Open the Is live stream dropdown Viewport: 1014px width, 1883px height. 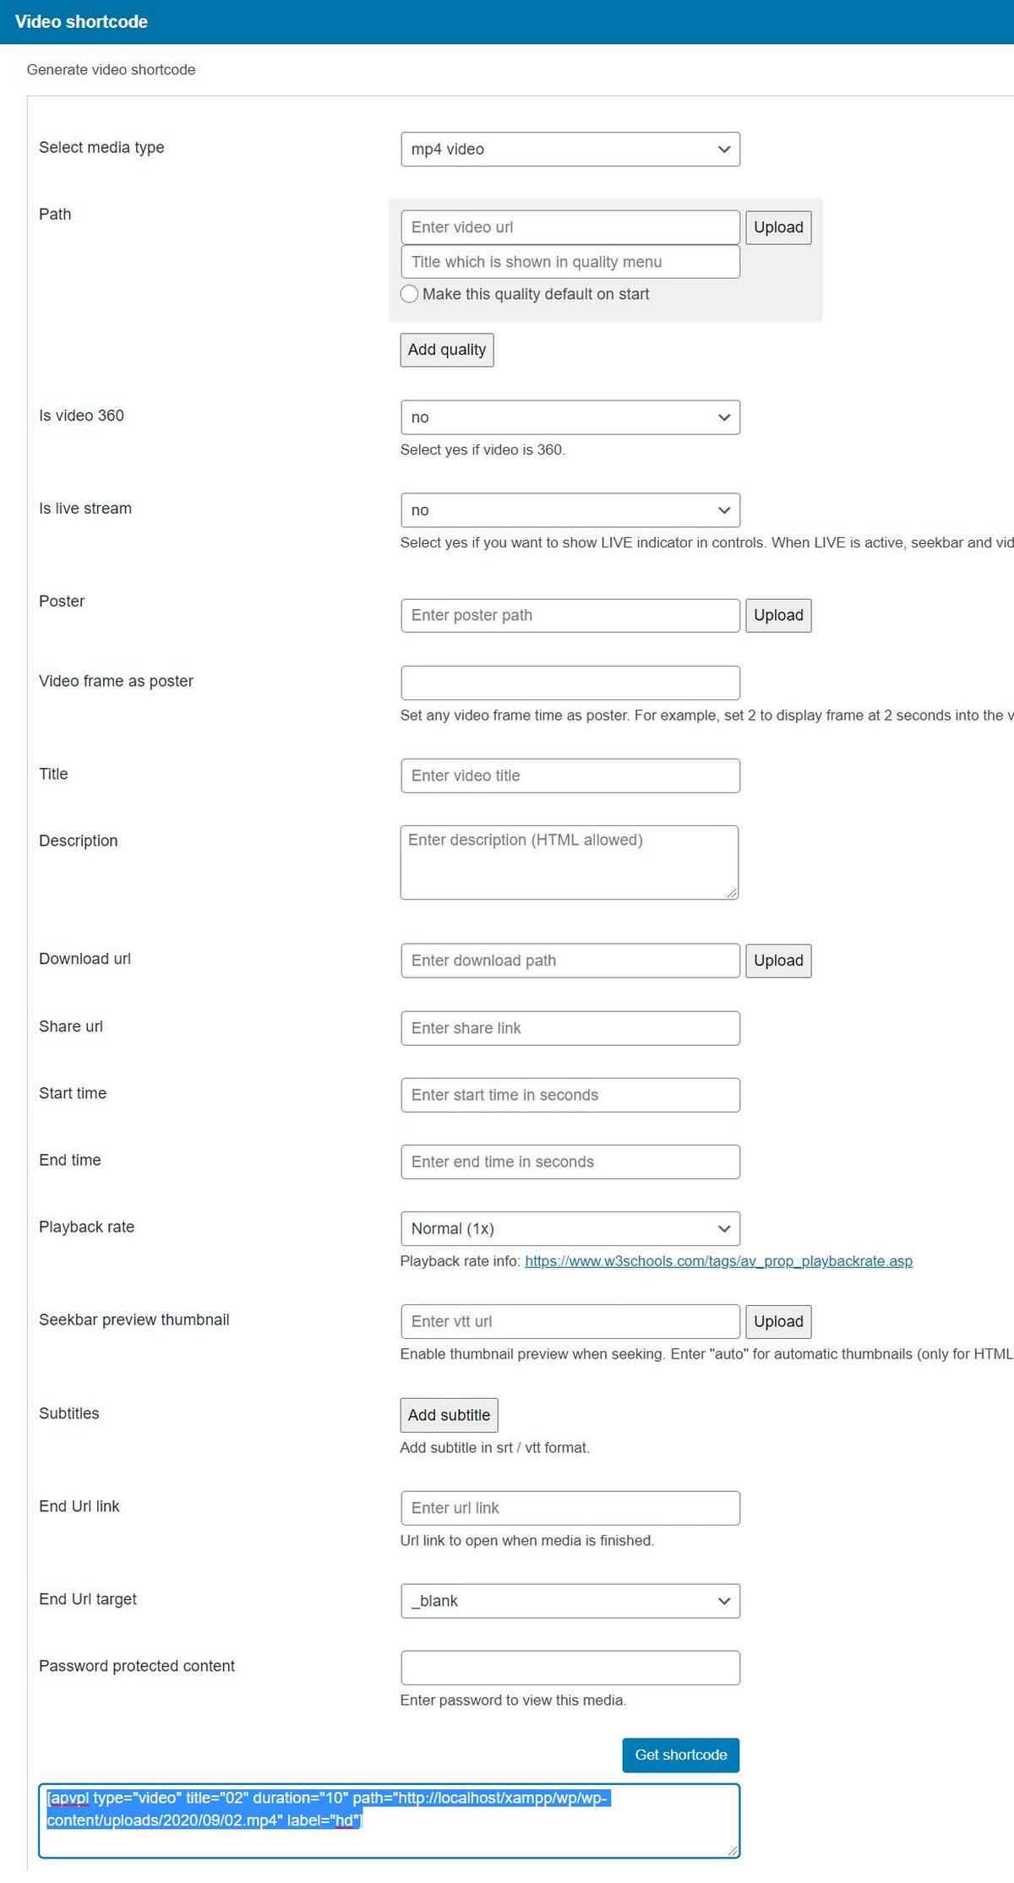click(570, 510)
